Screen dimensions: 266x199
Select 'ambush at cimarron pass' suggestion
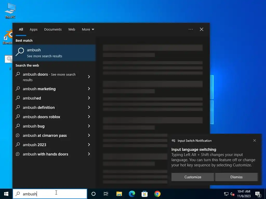coord(54,135)
